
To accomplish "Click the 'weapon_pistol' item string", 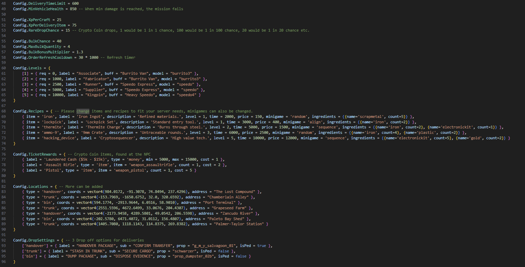I will (x=130, y=170).
